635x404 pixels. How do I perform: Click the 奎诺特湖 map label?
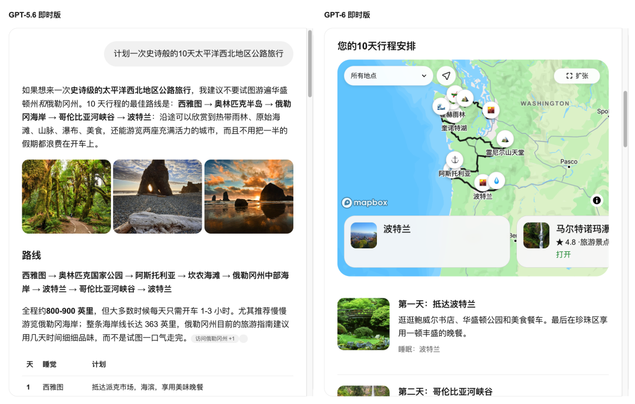(x=454, y=128)
